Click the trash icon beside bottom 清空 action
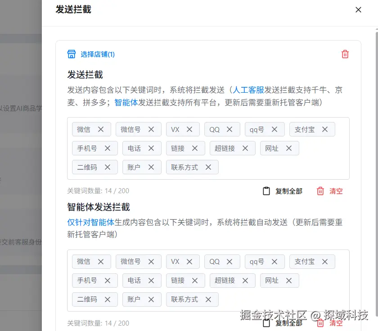Screen dimensions: 378x331 [x=320, y=323]
